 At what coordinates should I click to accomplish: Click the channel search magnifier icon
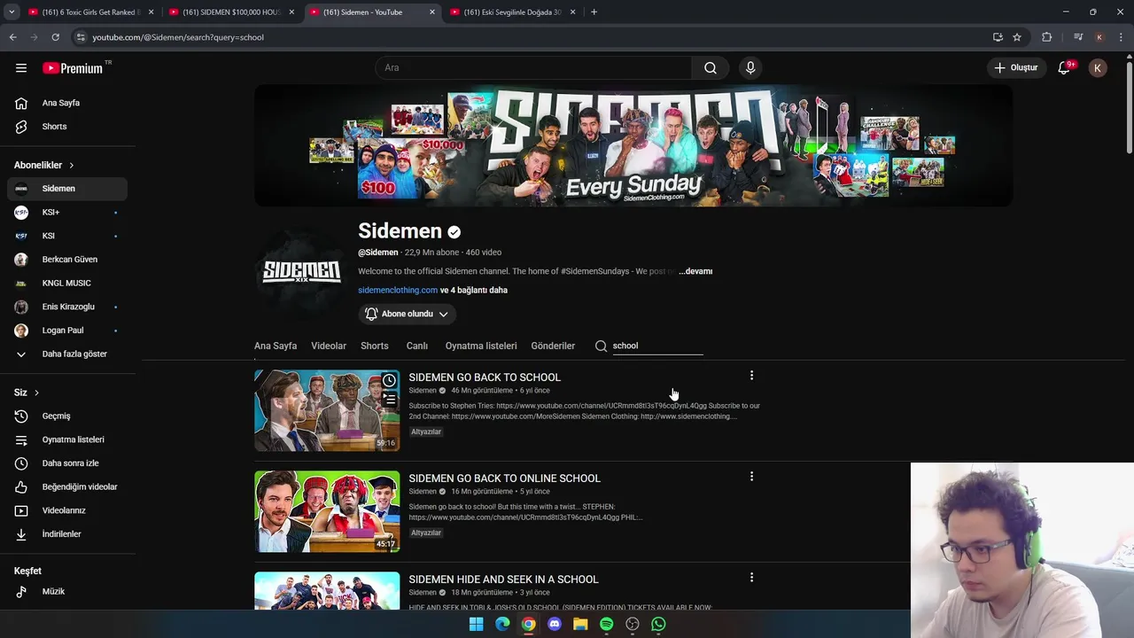click(601, 346)
